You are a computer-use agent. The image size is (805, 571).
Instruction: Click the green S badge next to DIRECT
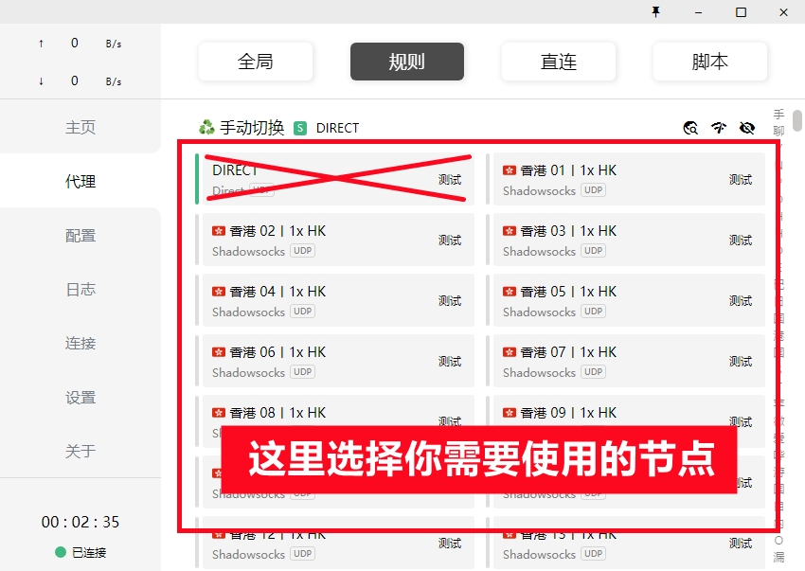click(x=300, y=128)
